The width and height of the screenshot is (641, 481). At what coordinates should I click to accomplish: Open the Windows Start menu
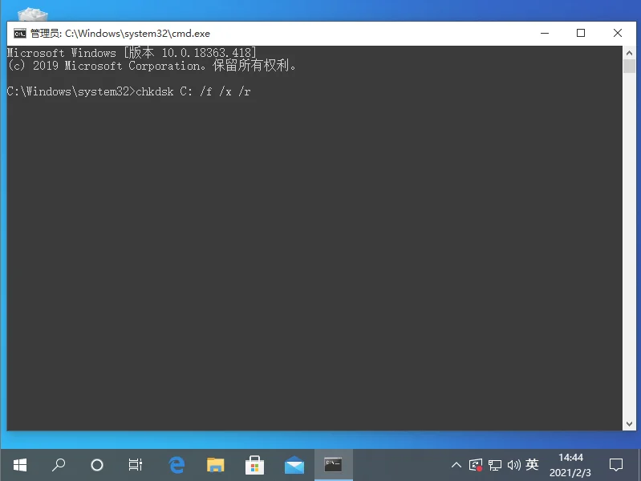pyautogui.click(x=19, y=465)
